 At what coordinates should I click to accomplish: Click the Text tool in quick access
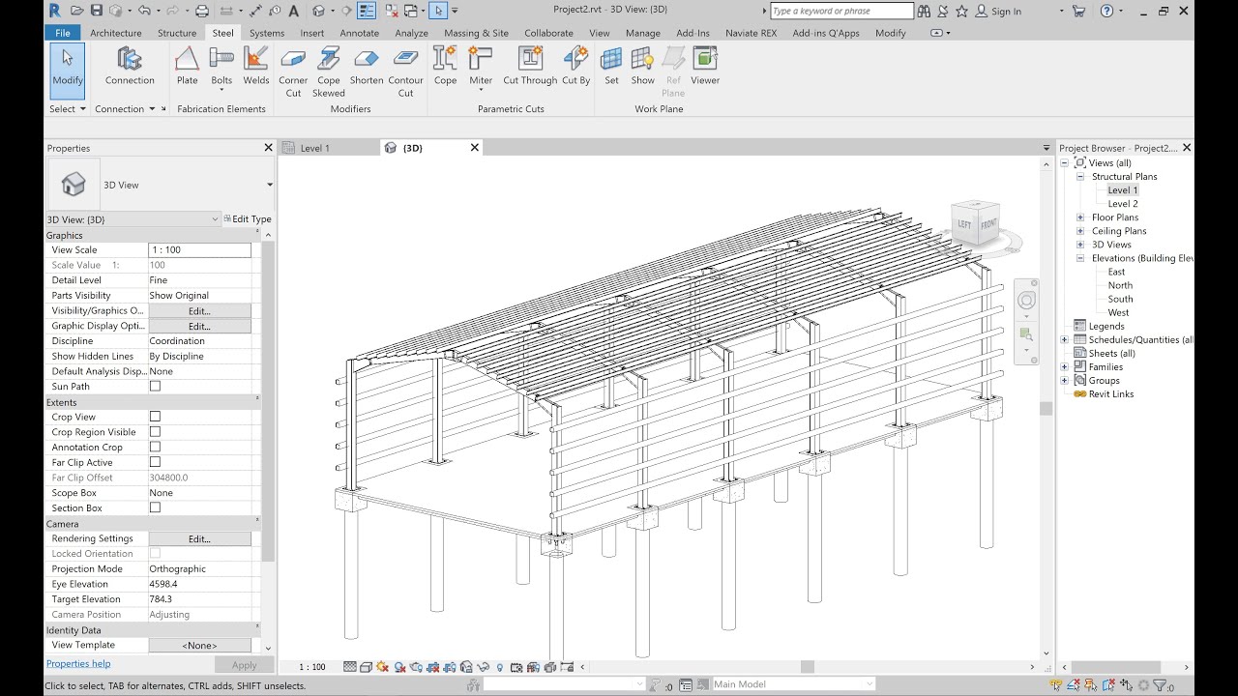[x=294, y=11]
